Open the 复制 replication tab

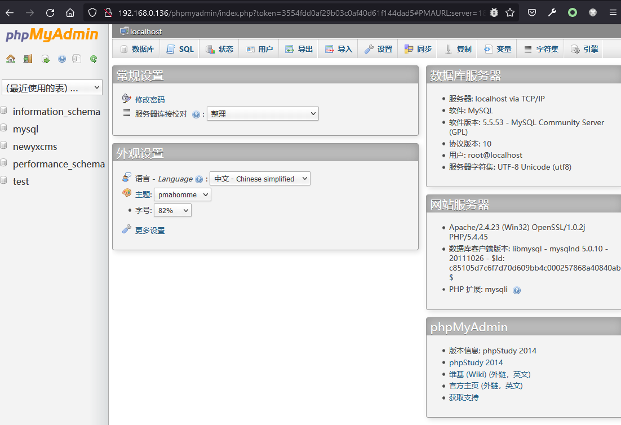458,49
